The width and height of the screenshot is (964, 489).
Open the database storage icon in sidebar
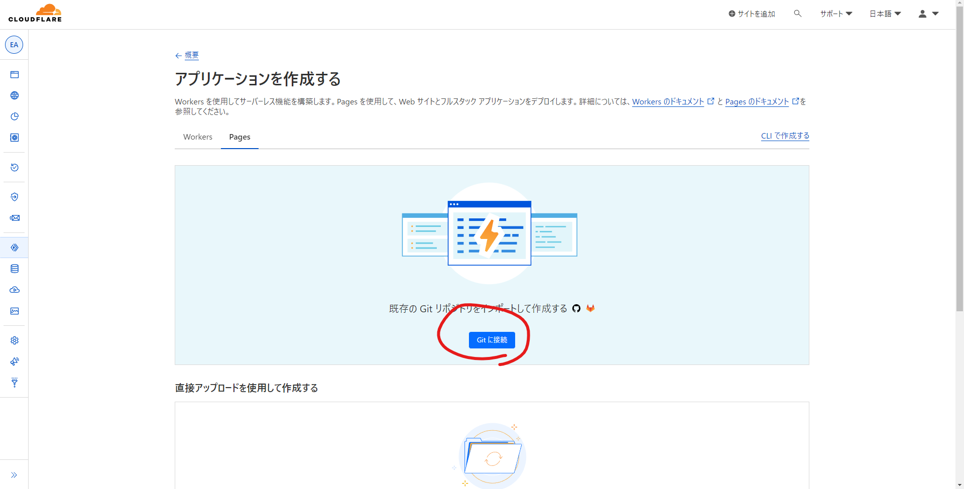click(15, 269)
